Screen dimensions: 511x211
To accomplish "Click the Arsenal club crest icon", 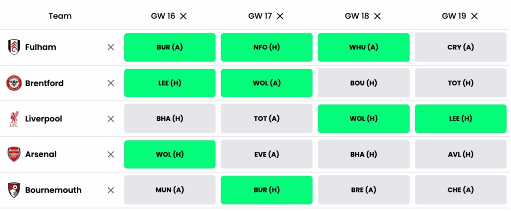I will pyautogui.click(x=14, y=154).
